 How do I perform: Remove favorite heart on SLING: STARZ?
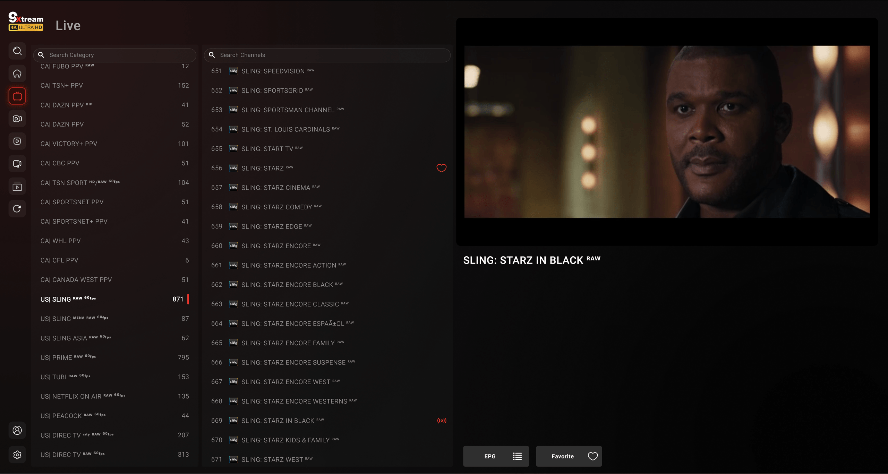click(x=441, y=168)
